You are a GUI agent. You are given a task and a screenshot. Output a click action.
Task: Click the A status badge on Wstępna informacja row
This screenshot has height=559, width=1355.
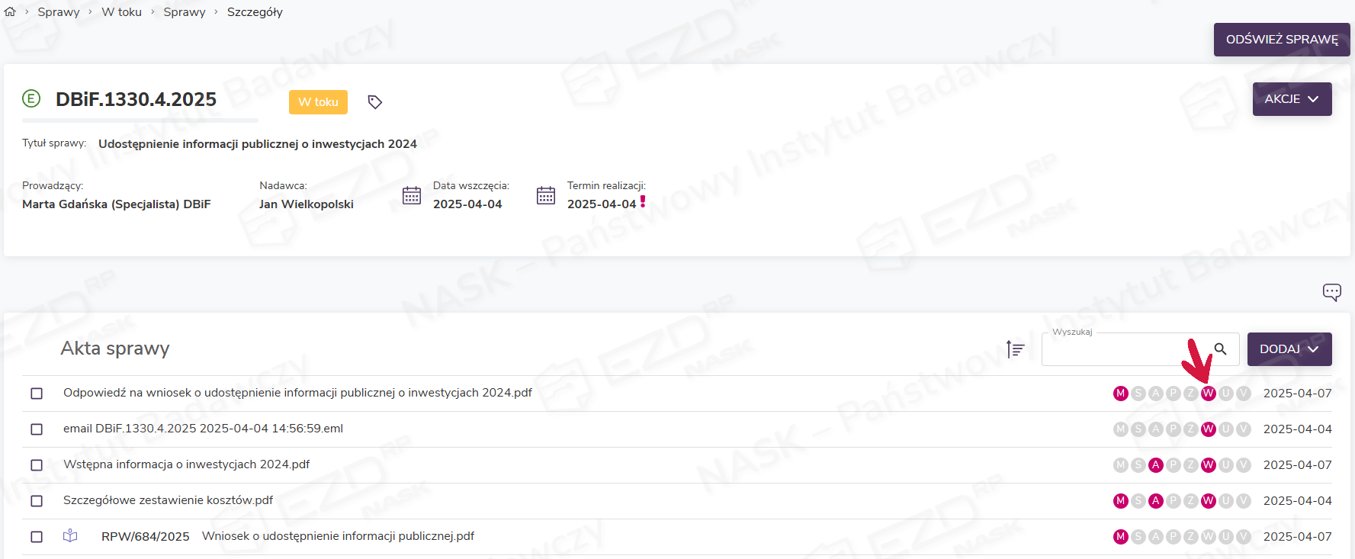tap(1155, 465)
